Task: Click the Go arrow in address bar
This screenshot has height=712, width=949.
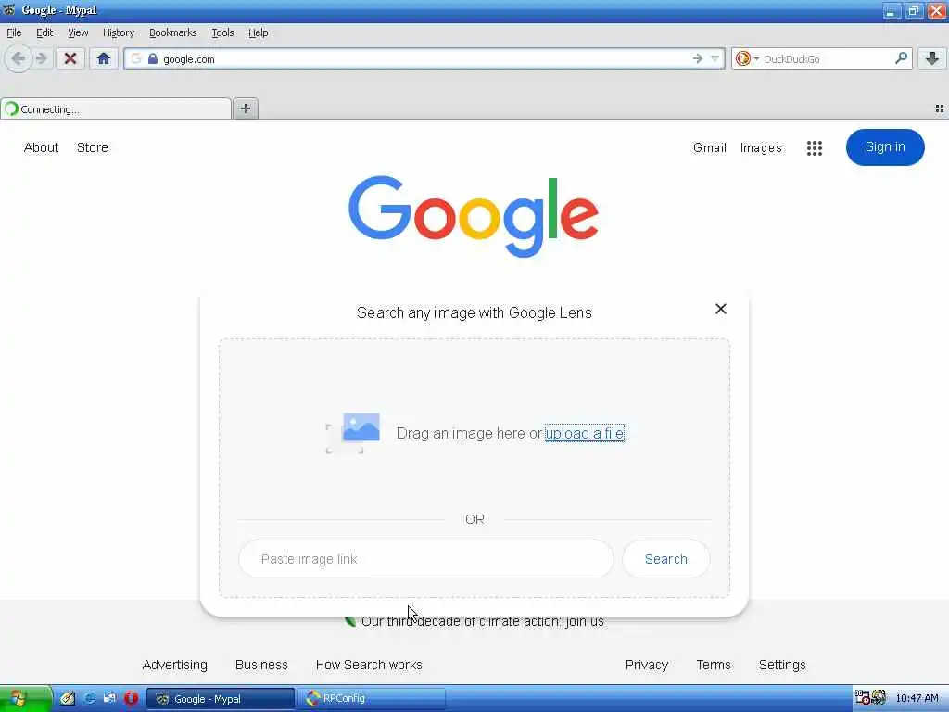Action: coord(697,58)
